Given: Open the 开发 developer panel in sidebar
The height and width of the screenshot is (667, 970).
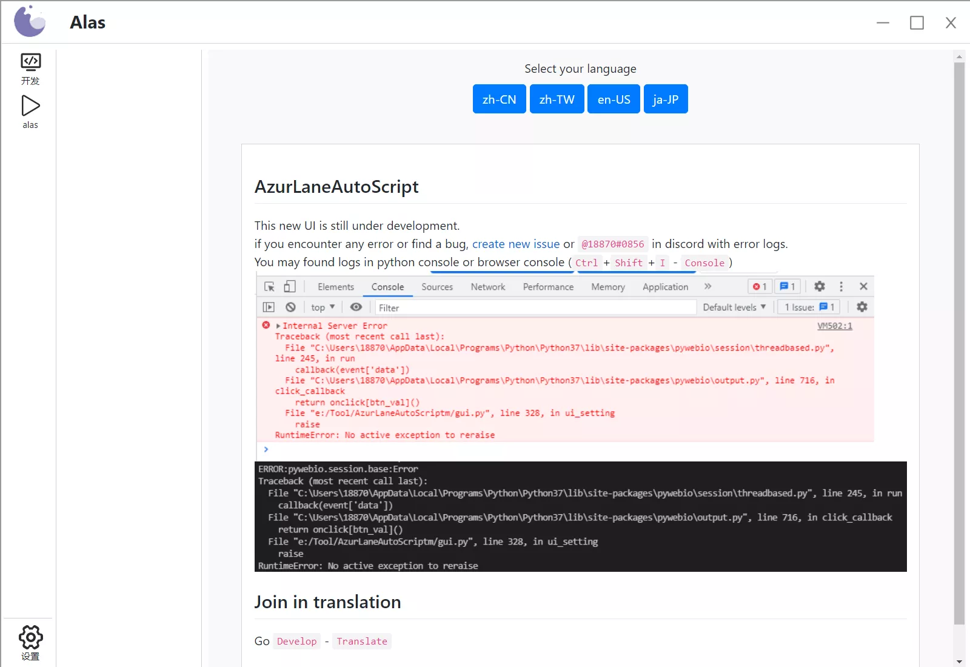Looking at the screenshot, I should (30, 69).
